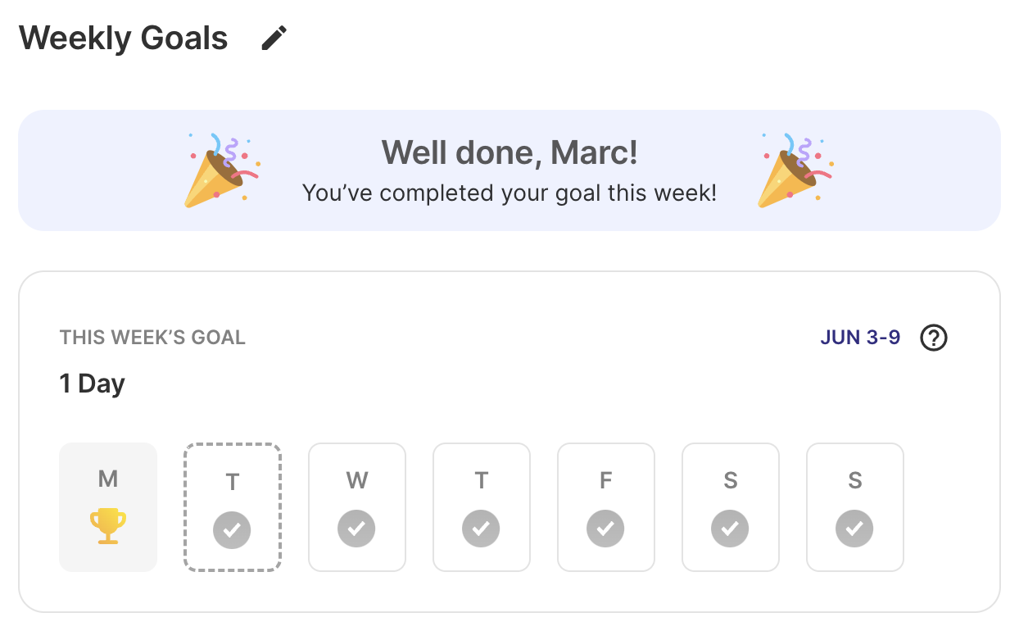Select the Thursday day card

coord(482,507)
